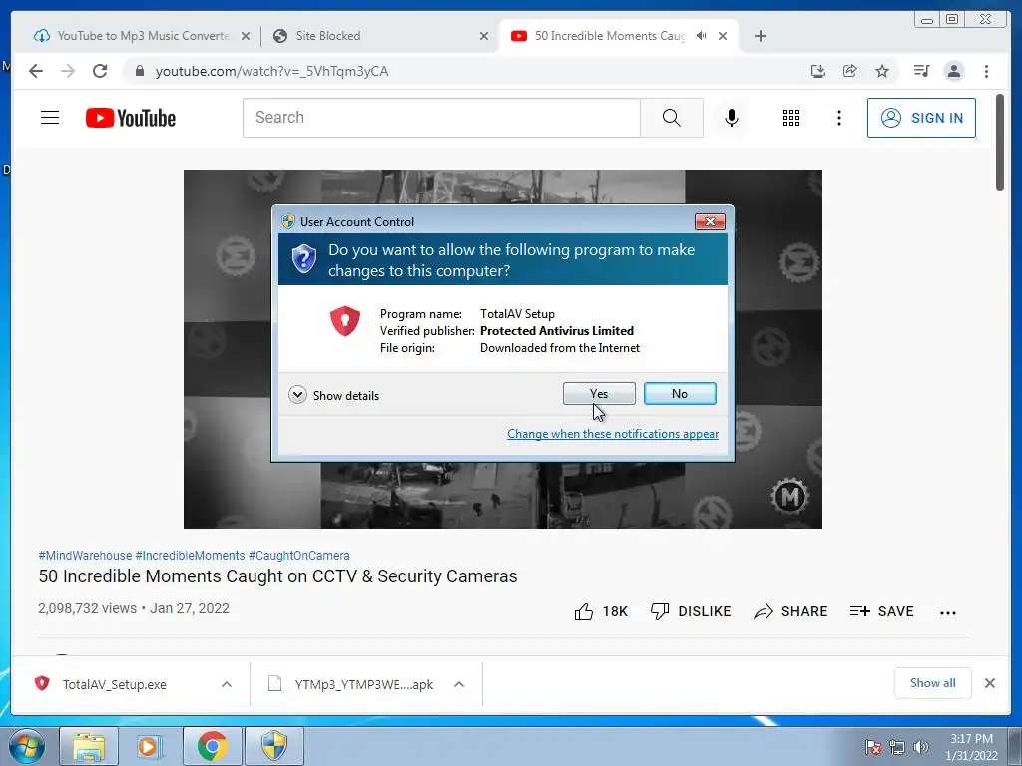Click the YouTube Search field
Viewport: 1022px width, 766px height.
coord(441,118)
